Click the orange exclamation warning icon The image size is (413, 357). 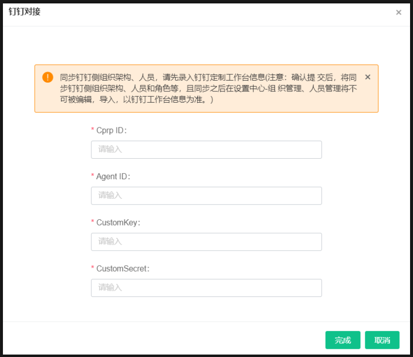48,77
